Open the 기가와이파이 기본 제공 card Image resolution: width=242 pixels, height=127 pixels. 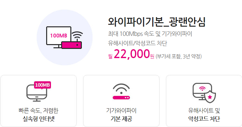(121, 101)
